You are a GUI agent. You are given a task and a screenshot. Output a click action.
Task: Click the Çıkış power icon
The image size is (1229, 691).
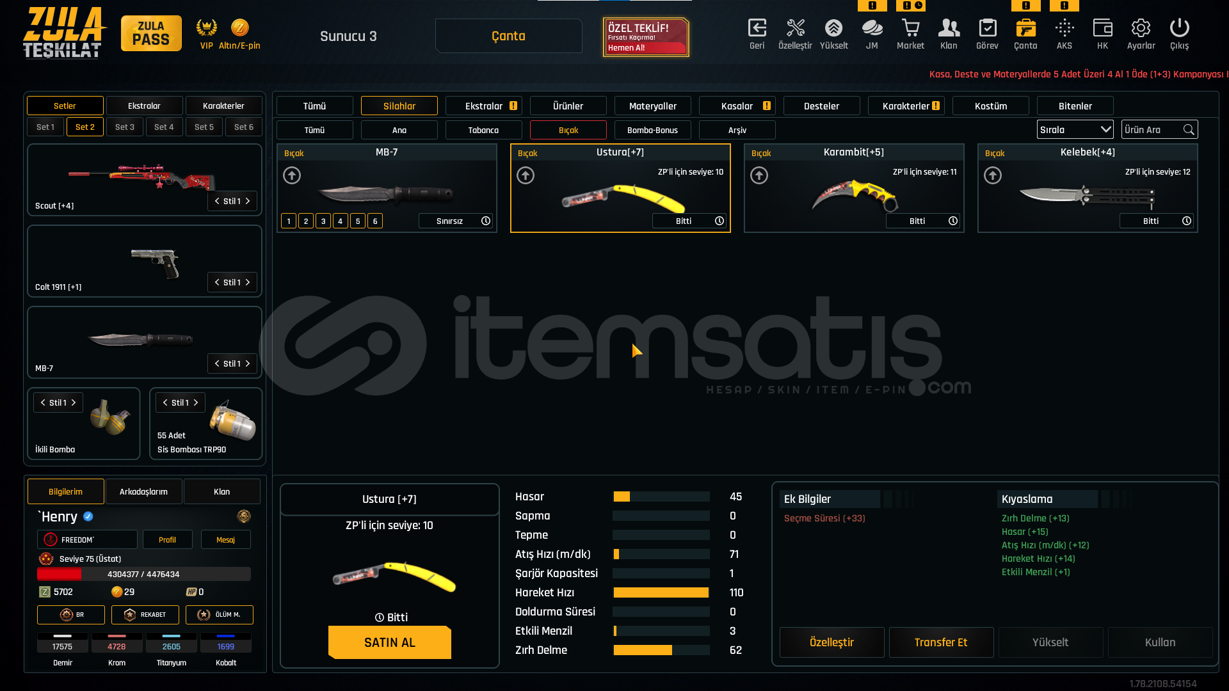pyautogui.click(x=1179, y=28)
